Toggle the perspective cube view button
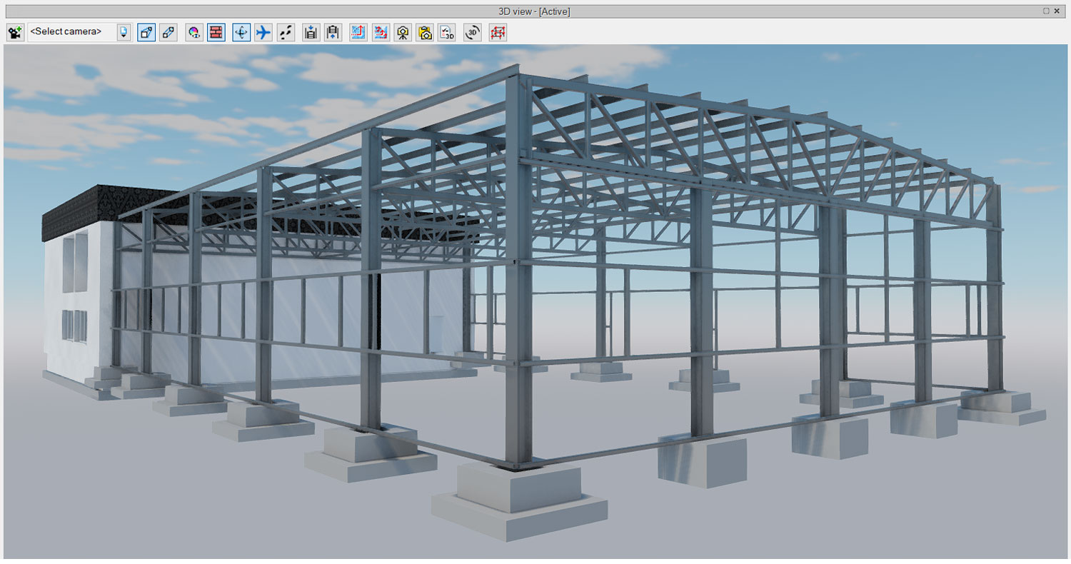This screenshot has height=564, width=1071. pyautogui.click(x=146, y=32)
